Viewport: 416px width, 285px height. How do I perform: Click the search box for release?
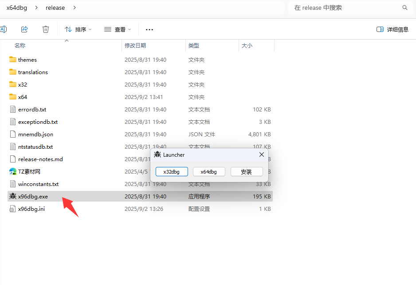pyautogui.click(x=350, y=8)
